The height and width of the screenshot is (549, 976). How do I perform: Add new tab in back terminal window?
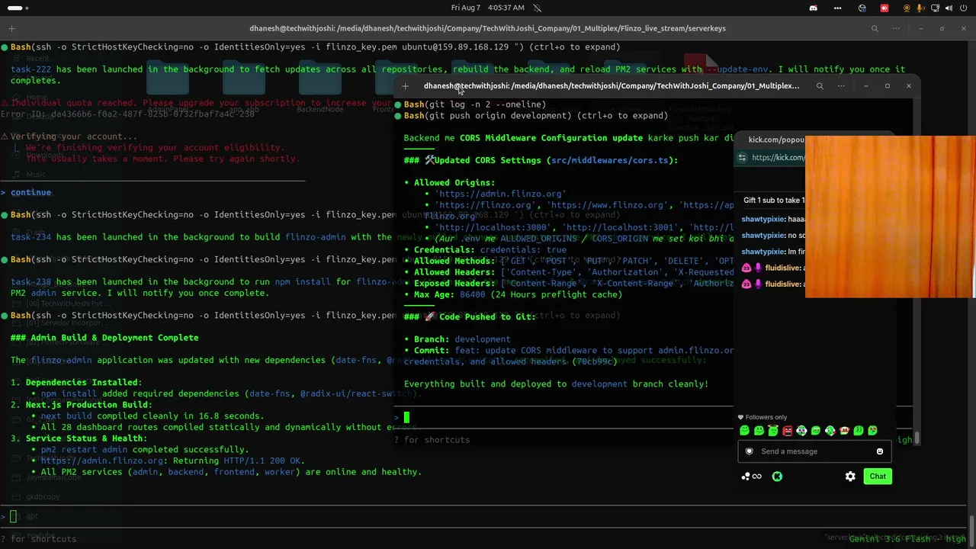11,28
